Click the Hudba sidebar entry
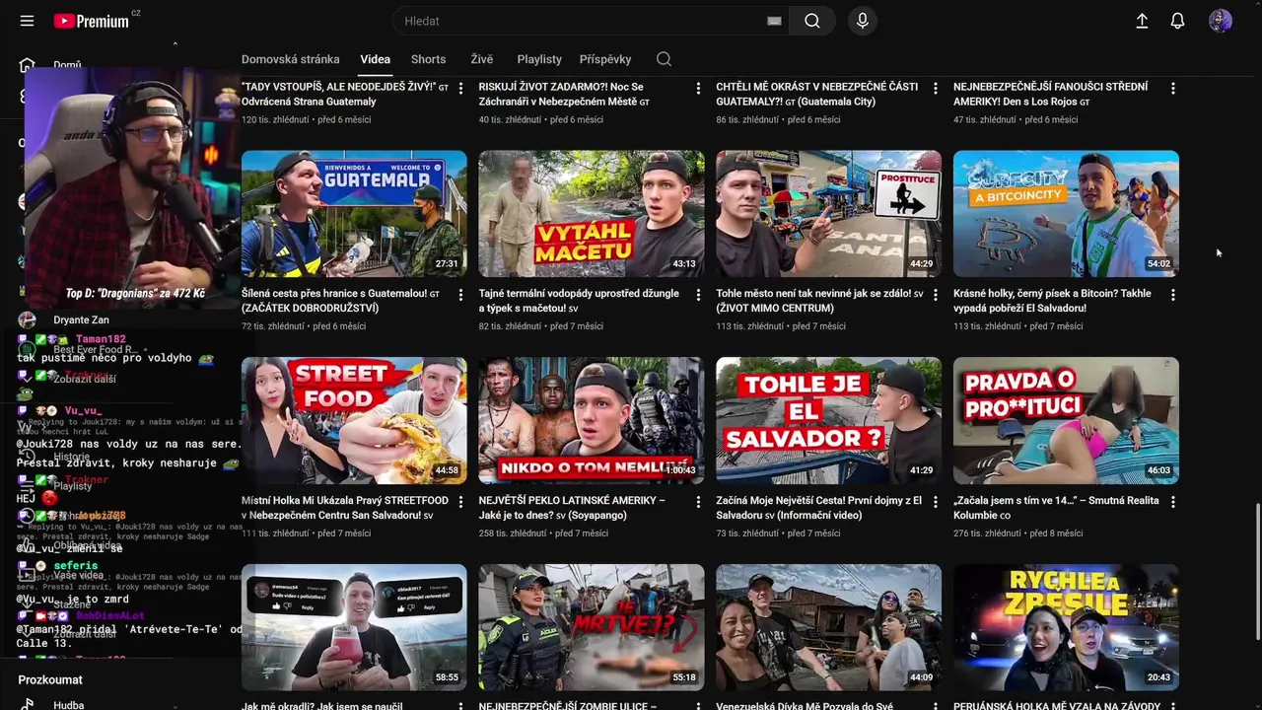The width and height of the screenshot is (1262, 710). 68,705
